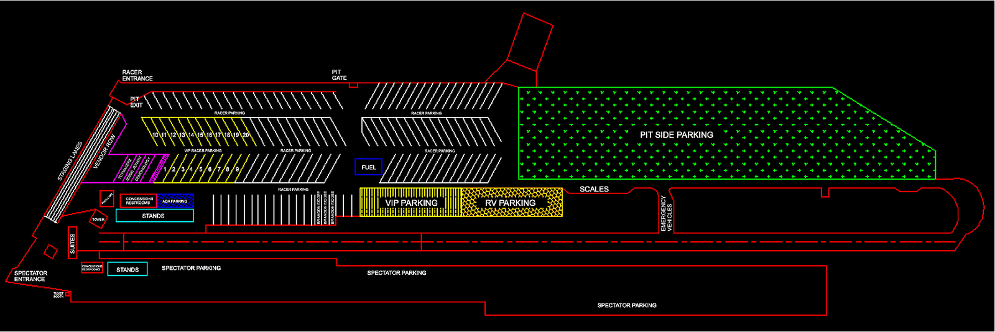This screenshot has width=995, height=332.
Task: Select the STANDS box beside Spectator Parking
Action: pos(127,269)
